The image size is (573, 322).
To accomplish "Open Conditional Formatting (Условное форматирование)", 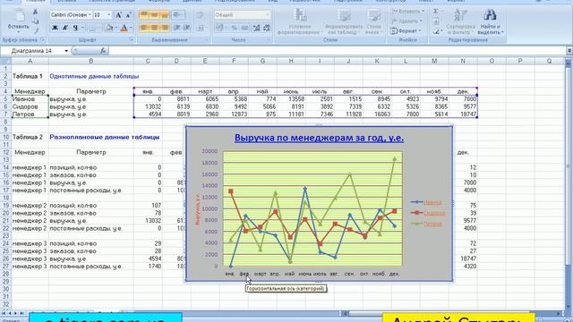I will click(300, 21).
